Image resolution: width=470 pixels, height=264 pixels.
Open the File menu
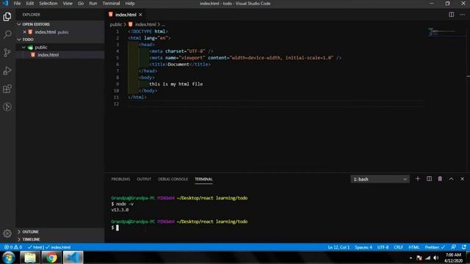coord(17,3)
